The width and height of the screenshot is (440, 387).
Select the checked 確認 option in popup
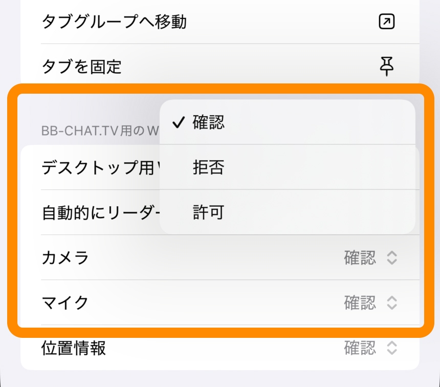209,123
